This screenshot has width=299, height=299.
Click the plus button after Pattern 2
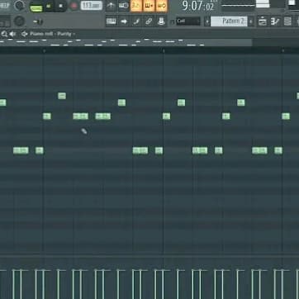point(251,21)
